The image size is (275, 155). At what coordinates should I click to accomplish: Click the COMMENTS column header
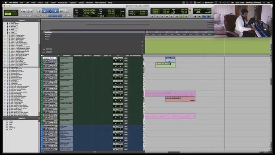[x=66, y=56]
